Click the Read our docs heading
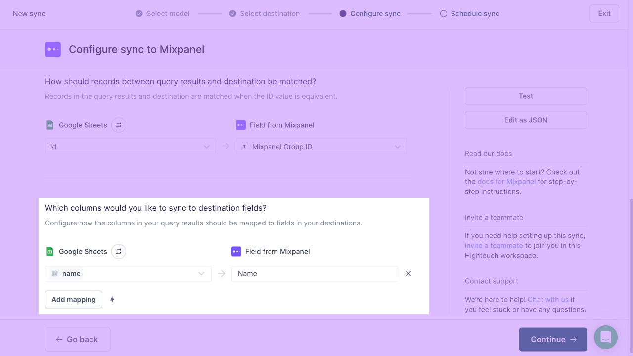The image size is (633, 356). (x=488, y=153)
